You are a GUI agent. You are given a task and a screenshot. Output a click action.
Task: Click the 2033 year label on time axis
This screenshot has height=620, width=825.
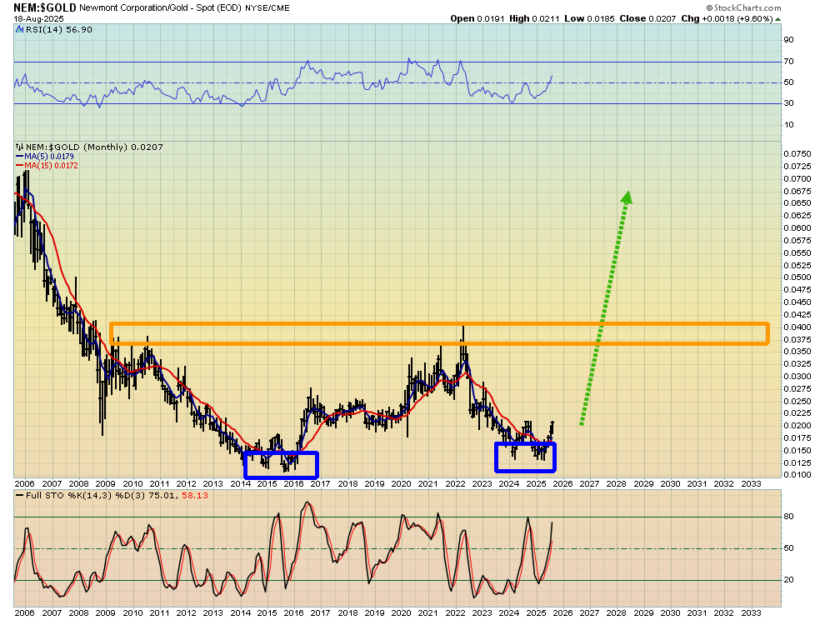(749, 484)
